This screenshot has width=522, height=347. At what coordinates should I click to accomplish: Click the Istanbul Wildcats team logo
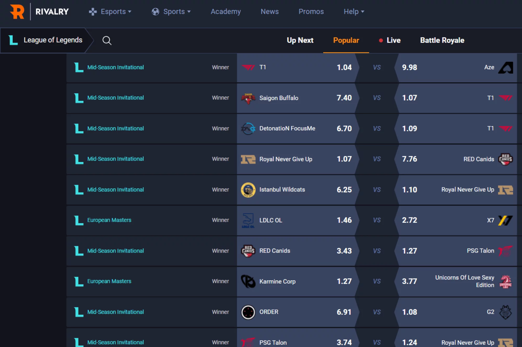click(x=248, y=190)
